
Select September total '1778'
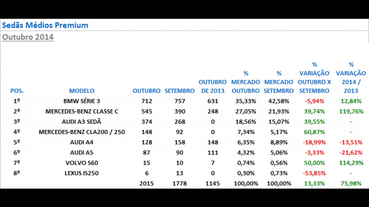(180, 184)
